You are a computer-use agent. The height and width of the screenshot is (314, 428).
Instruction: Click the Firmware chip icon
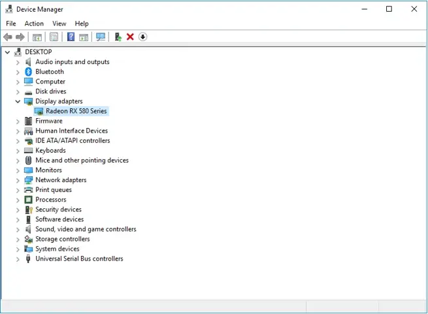click(x=28, y=121)
